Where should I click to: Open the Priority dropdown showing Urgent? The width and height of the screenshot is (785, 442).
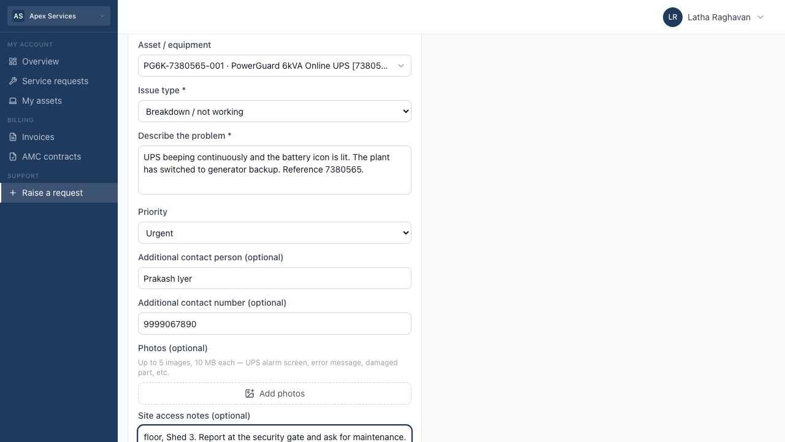(275, 233)
